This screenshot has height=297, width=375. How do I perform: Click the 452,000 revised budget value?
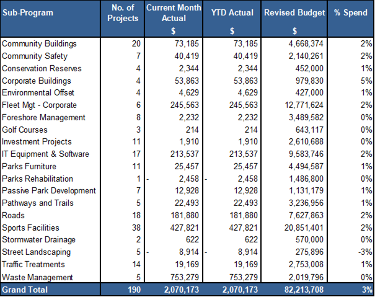(309, 68)
